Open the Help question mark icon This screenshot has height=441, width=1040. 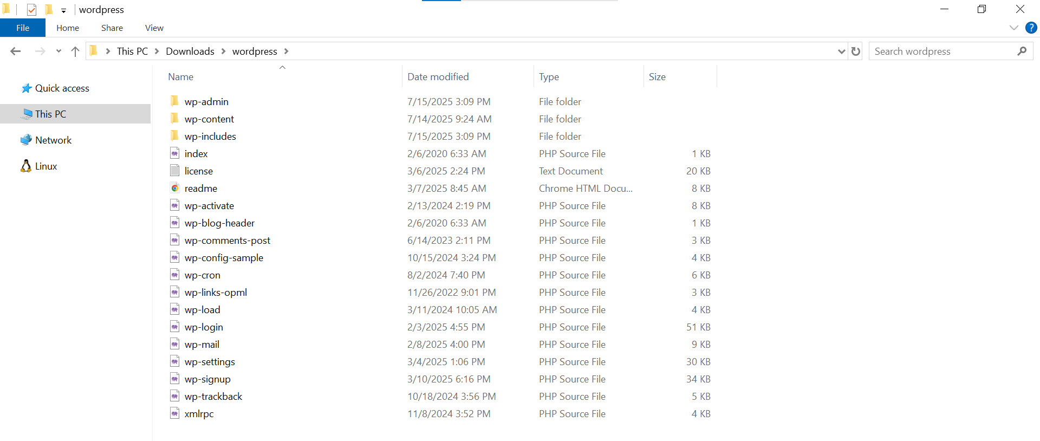[x=1031, y=28]
